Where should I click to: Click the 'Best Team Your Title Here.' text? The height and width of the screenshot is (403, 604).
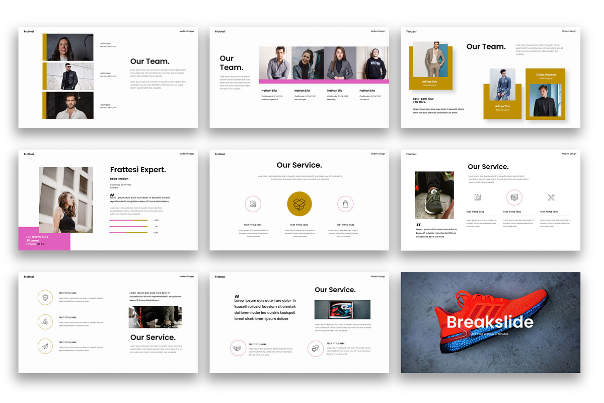[423, 100]
